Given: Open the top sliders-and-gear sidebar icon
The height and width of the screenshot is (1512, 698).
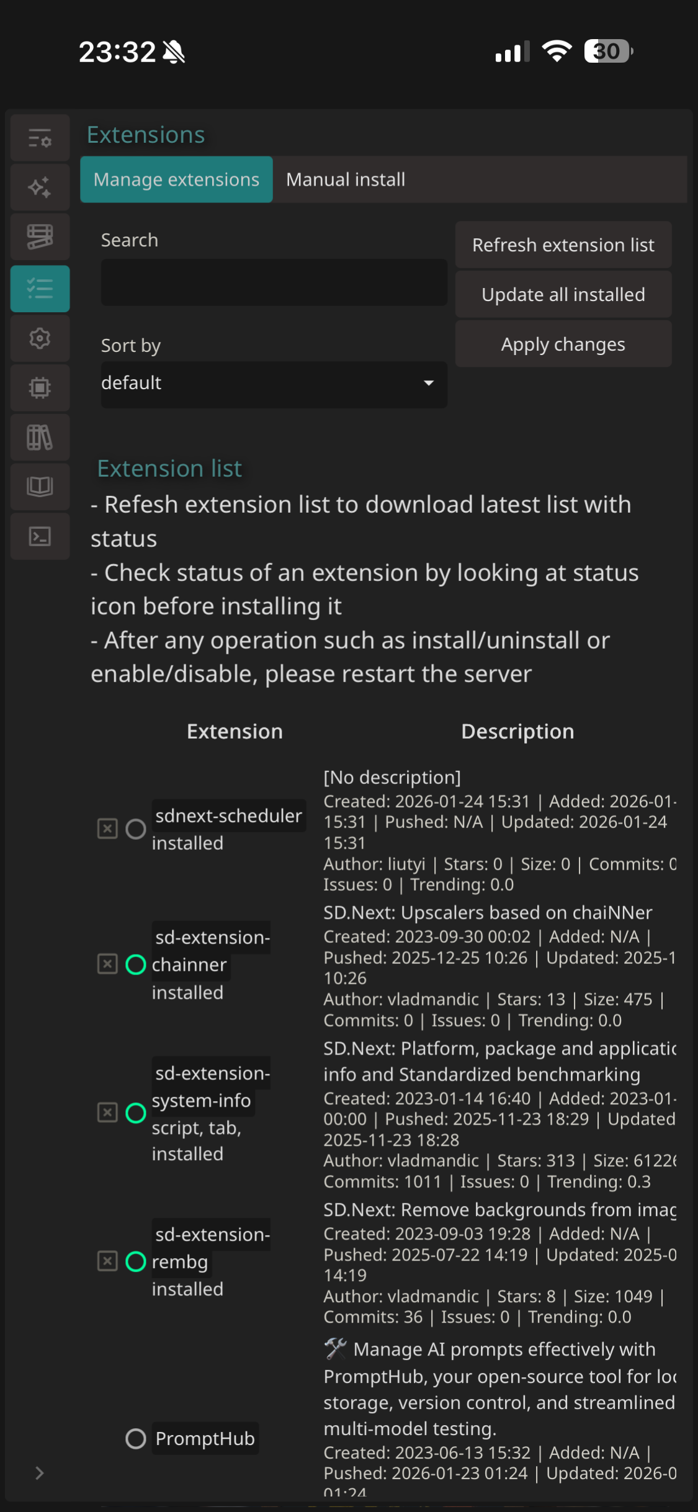Looking at the screenshot, I should 40,138.
